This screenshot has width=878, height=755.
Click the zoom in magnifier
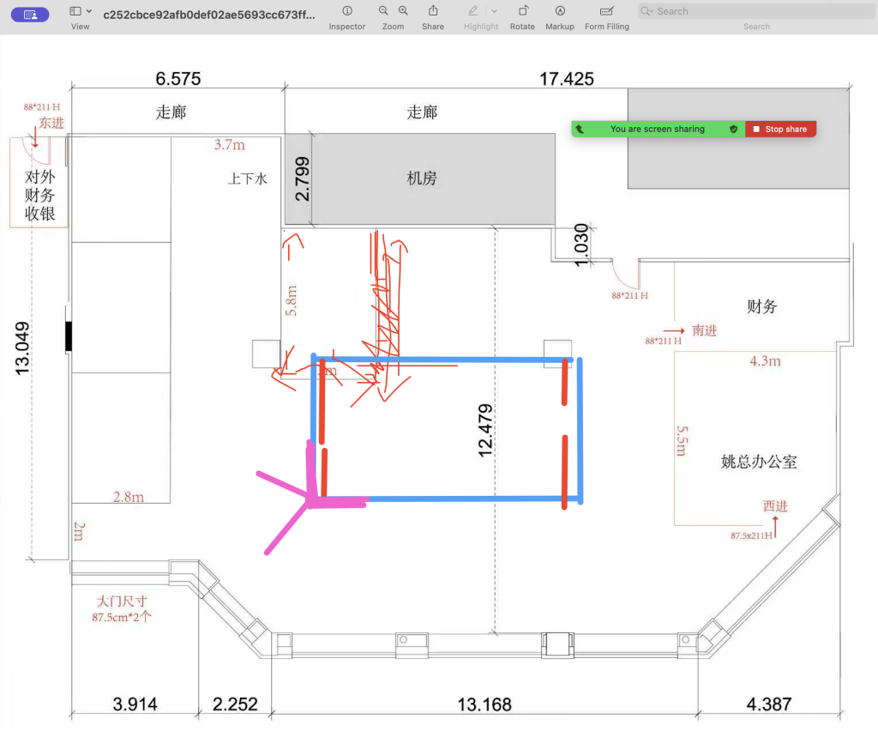click(403, 11)
